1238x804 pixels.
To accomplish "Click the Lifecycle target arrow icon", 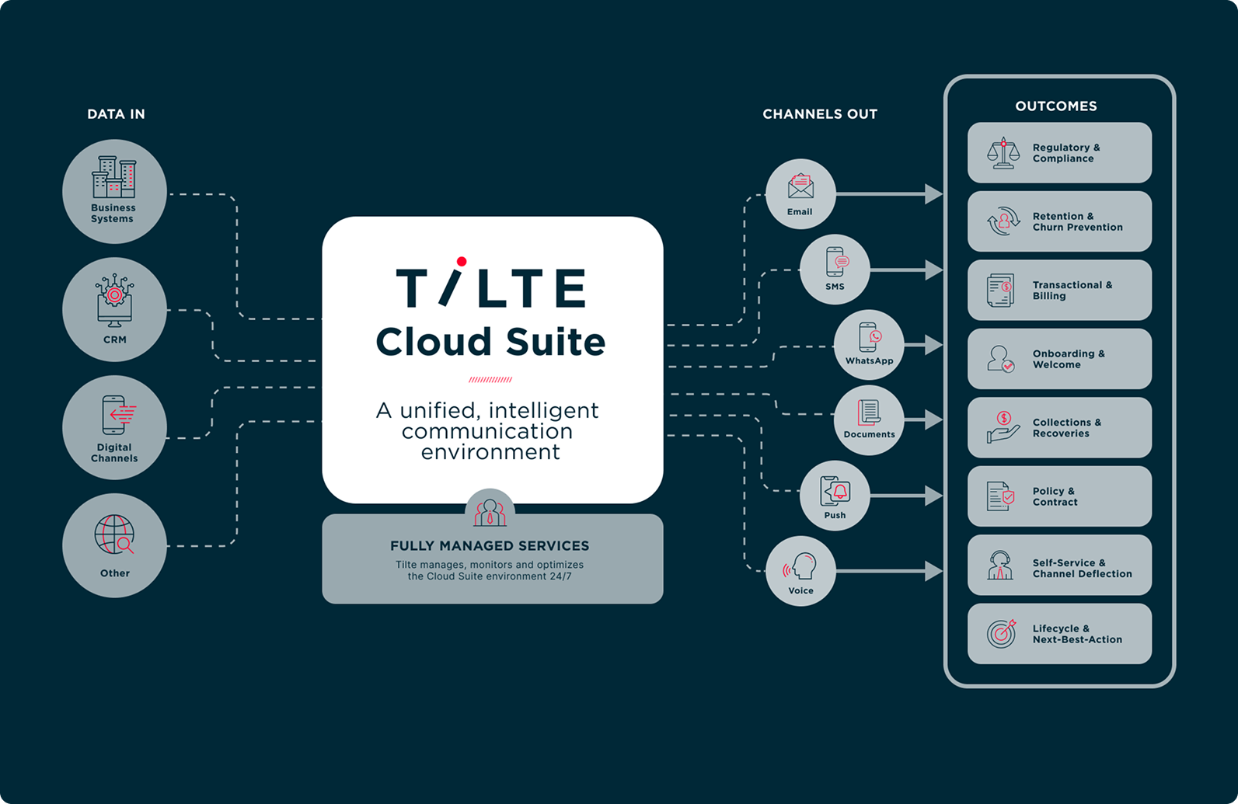I will (x=1002, y=634).
